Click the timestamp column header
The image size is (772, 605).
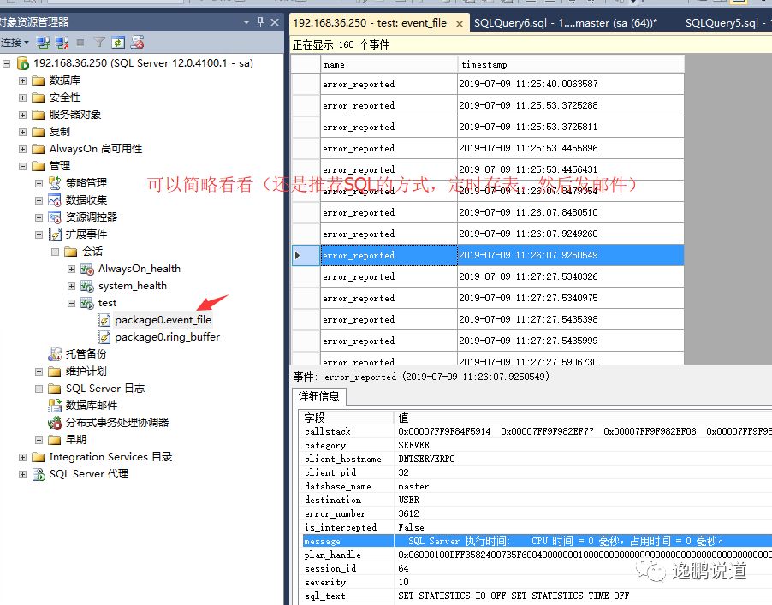(571, 64)
